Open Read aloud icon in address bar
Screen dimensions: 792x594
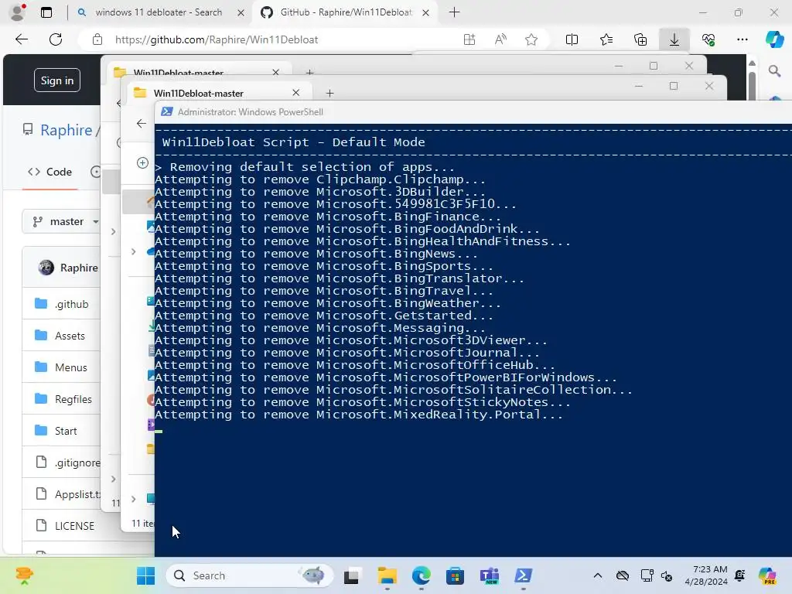(500, 39)
